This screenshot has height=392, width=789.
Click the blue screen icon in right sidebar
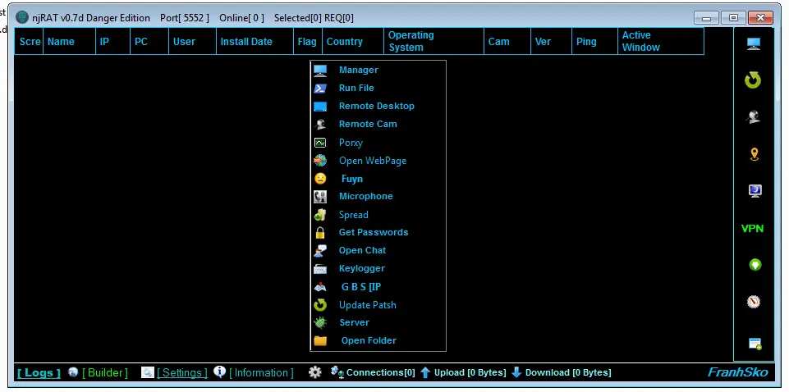click(754, 191)
